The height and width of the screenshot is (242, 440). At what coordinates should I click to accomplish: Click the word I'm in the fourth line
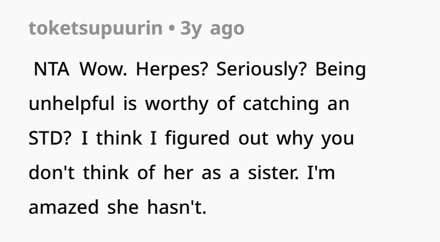coord(321,173)
